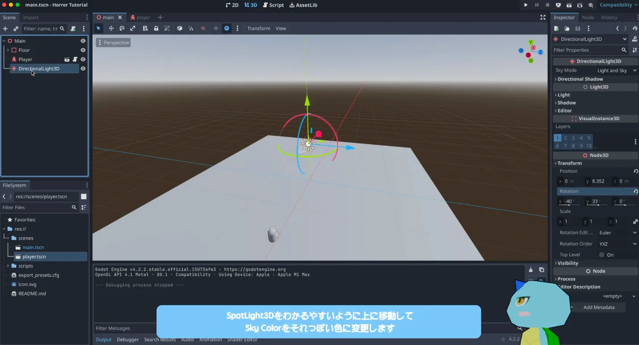
Task: Toggle visibility of the Floor node
Action: point(83,50)
